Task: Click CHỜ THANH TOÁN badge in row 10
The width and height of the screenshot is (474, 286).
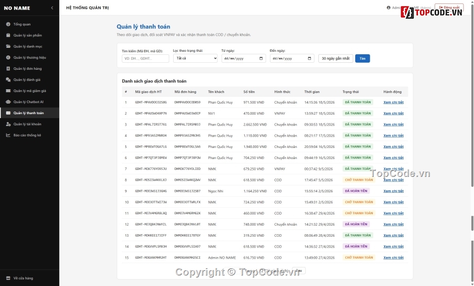Action: tap(359, 202)
